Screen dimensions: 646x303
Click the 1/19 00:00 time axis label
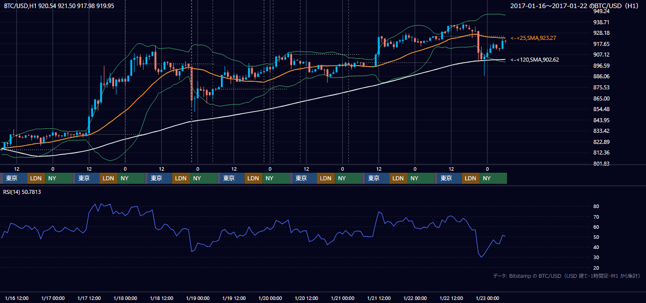pos(198,298)
